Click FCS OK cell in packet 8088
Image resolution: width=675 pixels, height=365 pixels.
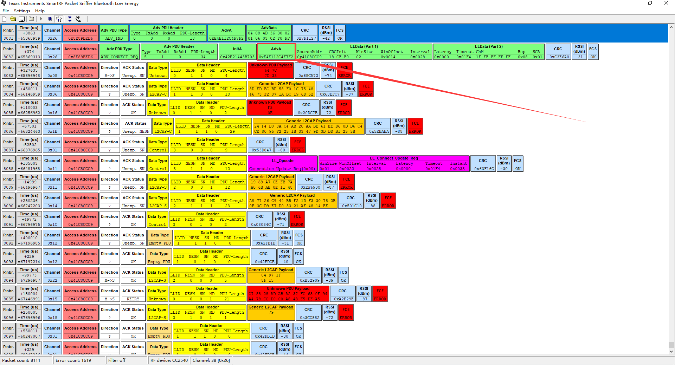[518, 164]
